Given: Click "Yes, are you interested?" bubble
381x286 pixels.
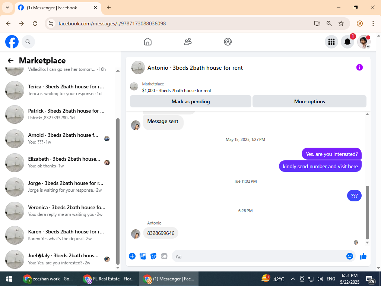Looking at the screenshot, I should point(331,154).
